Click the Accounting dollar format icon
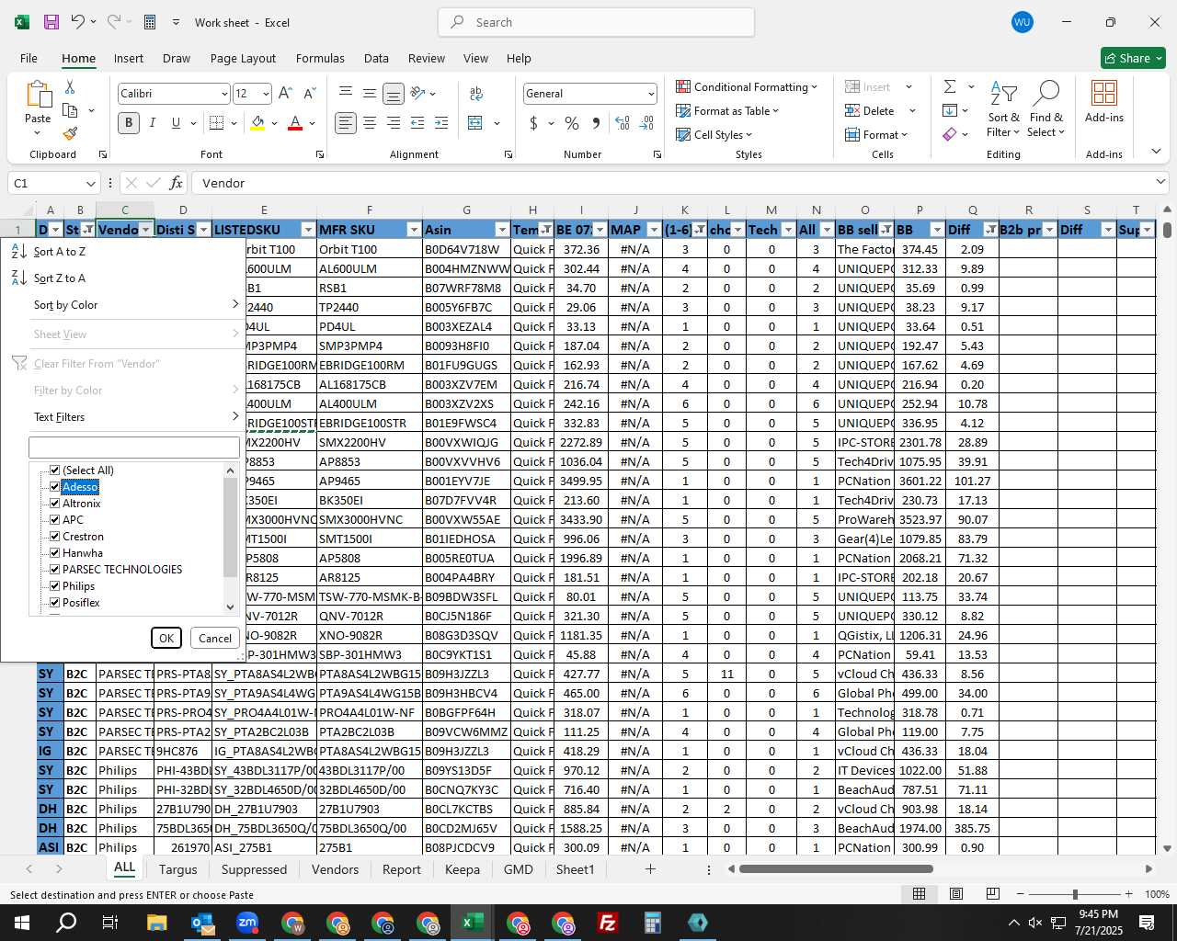 point(534,123)
